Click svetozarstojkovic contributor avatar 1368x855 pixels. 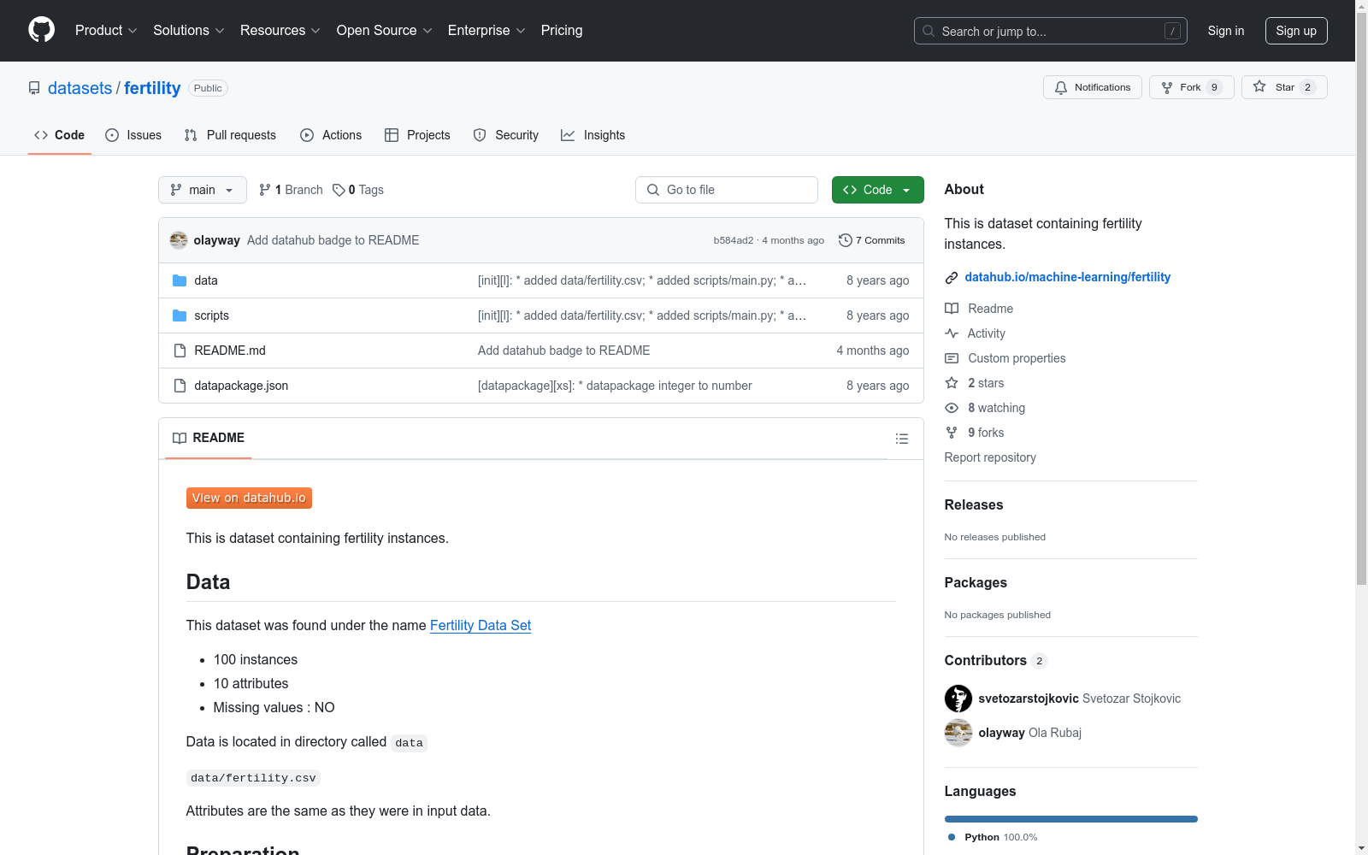point(958,699)
